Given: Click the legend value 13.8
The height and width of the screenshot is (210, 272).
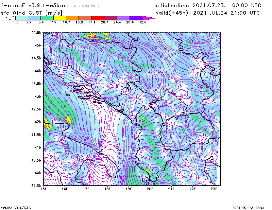Looking at the screenshot, I should pos(79,22).
